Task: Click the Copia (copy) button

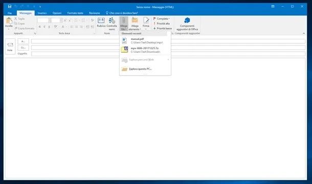Action: (x=19, y=24)
